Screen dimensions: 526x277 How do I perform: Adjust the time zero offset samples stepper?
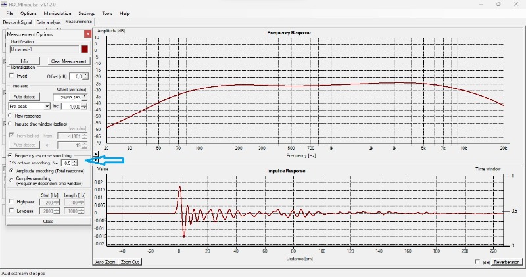(x=84, y=97)
